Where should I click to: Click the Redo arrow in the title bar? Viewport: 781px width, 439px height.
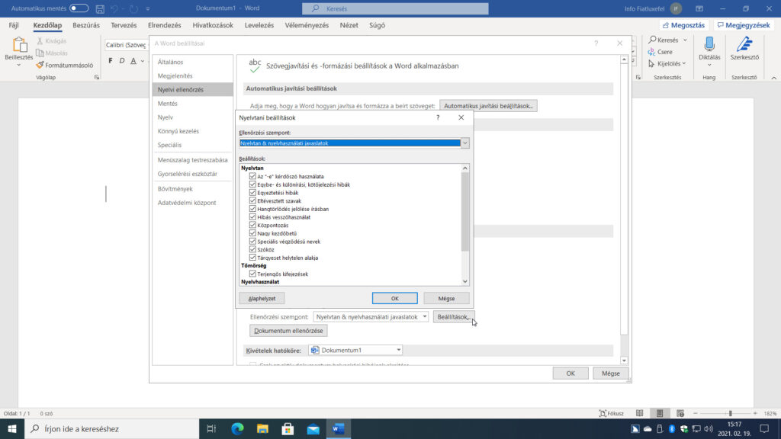[x=133, y=8]
